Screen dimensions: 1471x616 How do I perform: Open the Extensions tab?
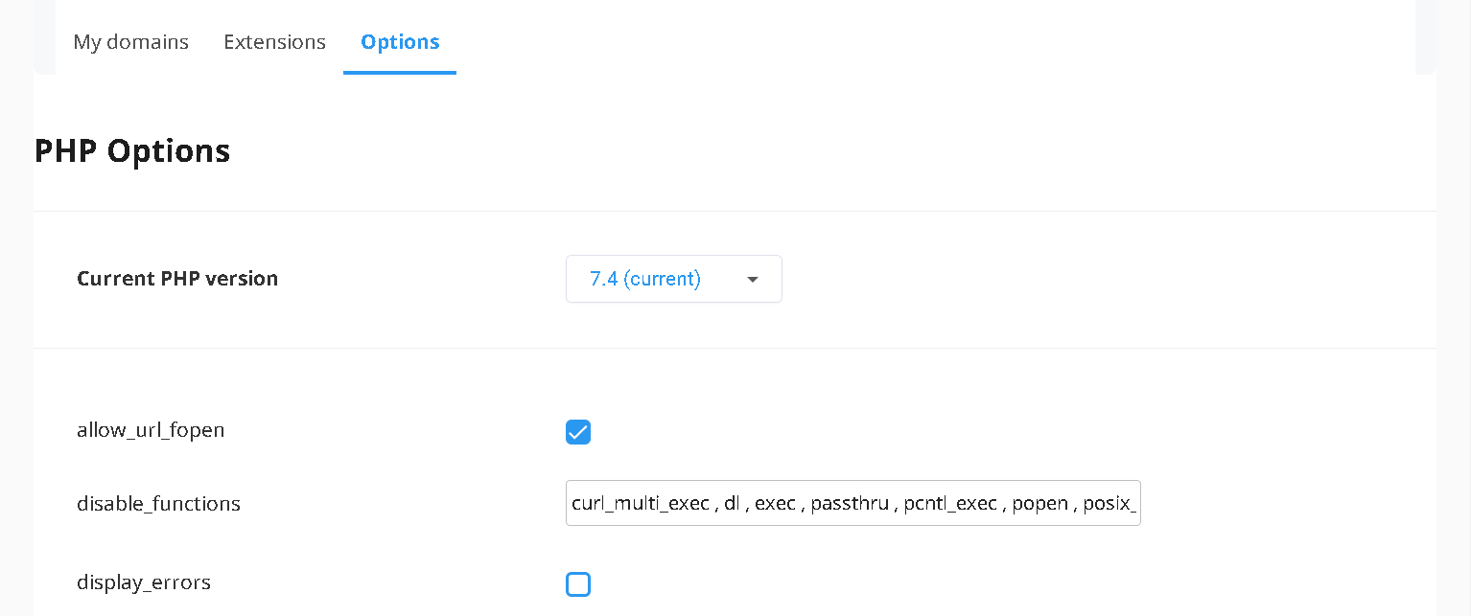tap(274, 42)
